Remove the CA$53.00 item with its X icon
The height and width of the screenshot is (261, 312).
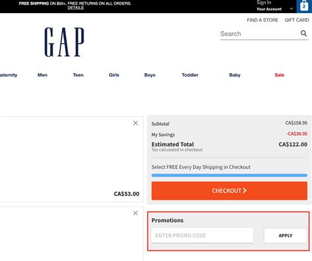coord(136,123)
